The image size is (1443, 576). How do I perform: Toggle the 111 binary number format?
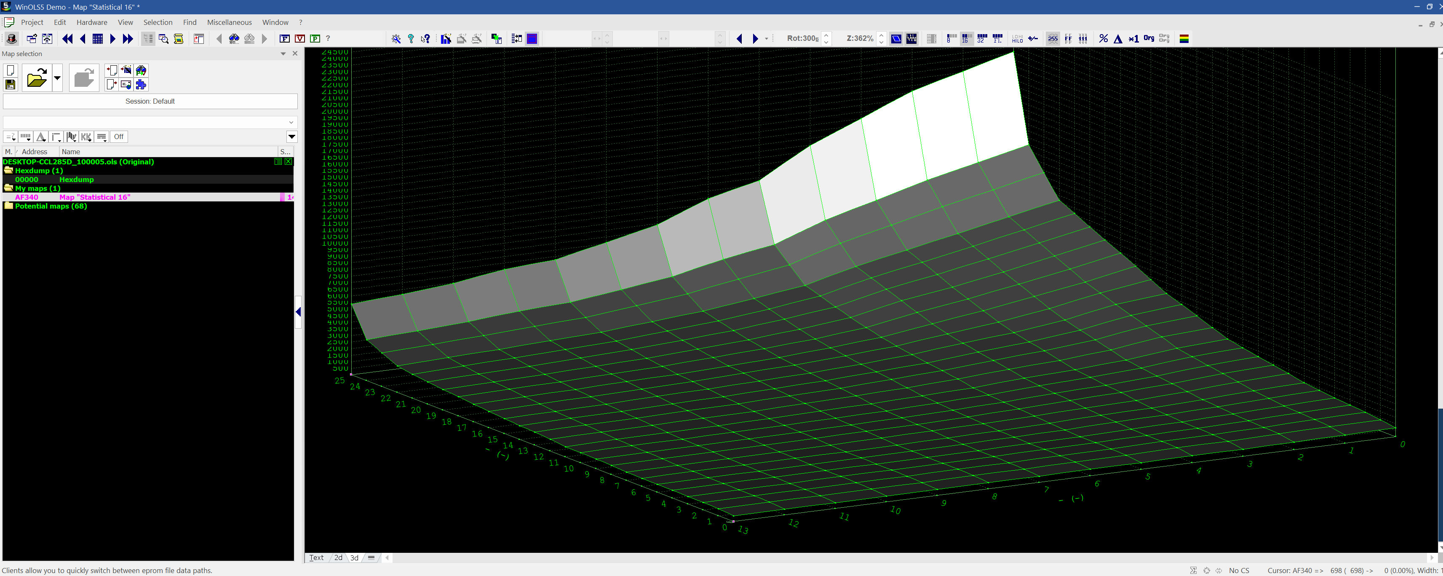1083,39
